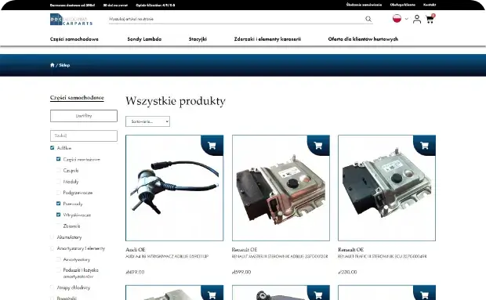The image size is (486, 300).
Task: Open 'Oferta dla klientów hurtowych' menu
Action: tap(363, 39)
